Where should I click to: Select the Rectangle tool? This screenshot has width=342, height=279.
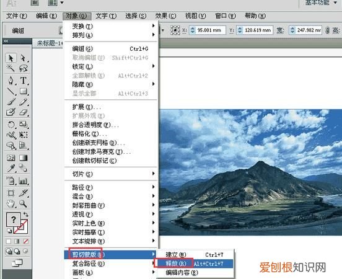(x=24, y=91)
